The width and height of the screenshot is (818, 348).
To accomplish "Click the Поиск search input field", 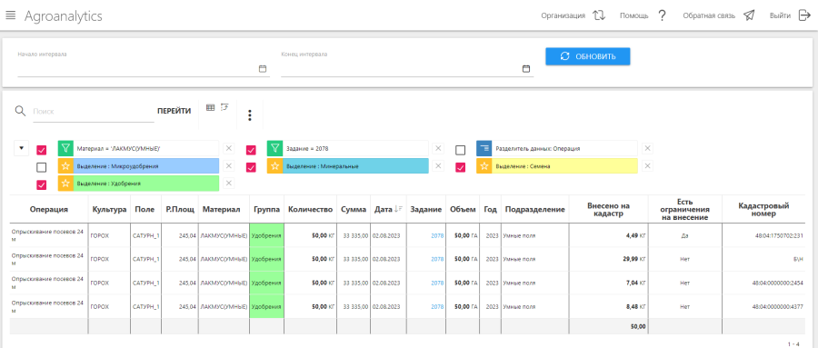I will click(94, 111).
